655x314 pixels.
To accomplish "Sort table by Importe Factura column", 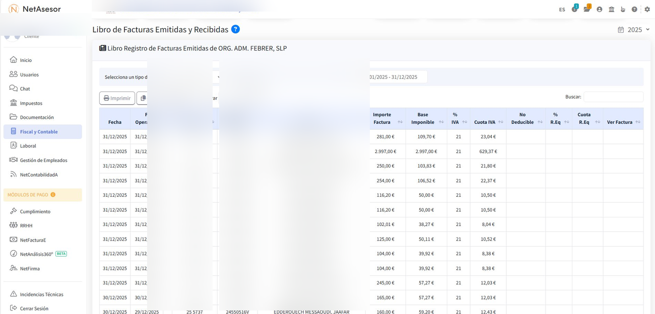I will coord(400,122).
